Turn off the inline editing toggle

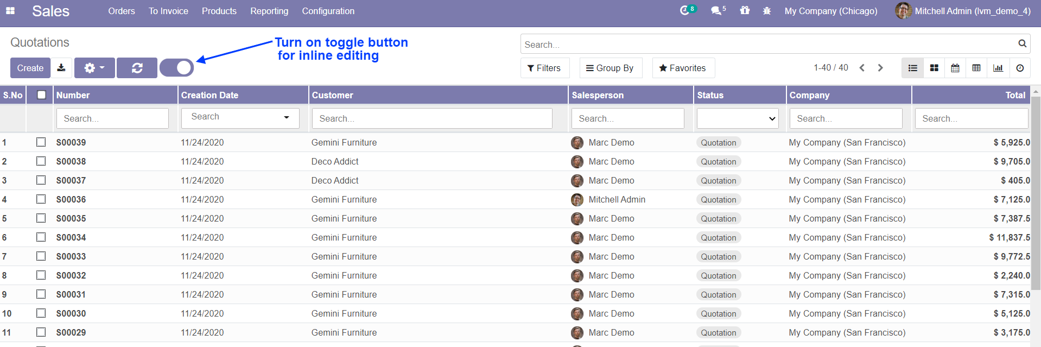[177, 68]
